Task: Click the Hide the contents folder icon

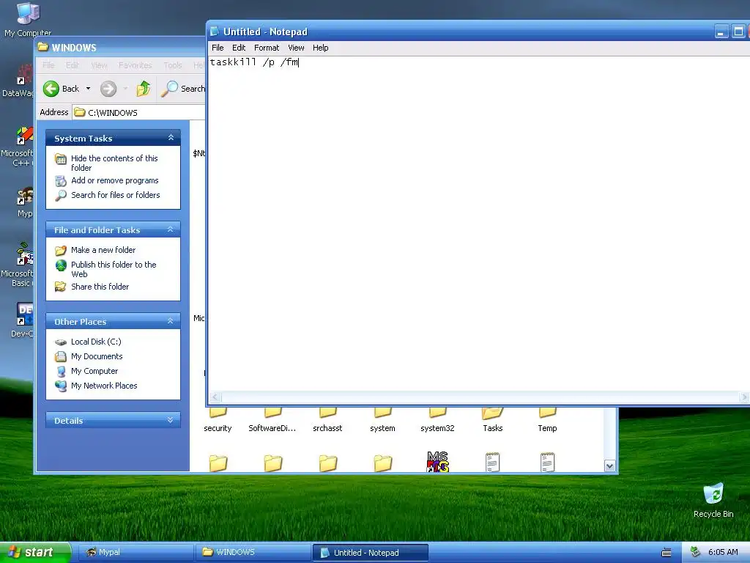Action: click(x=61, y=159)
